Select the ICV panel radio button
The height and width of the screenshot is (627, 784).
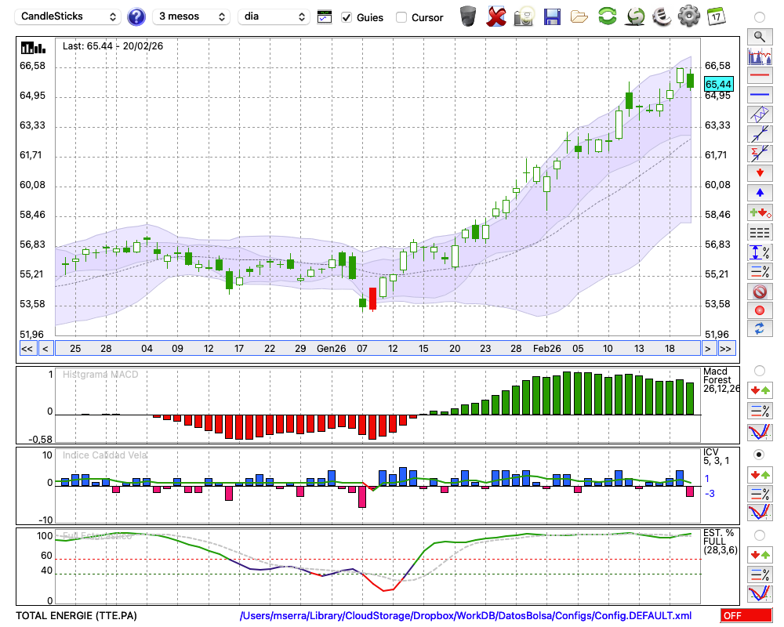(760, 455)
